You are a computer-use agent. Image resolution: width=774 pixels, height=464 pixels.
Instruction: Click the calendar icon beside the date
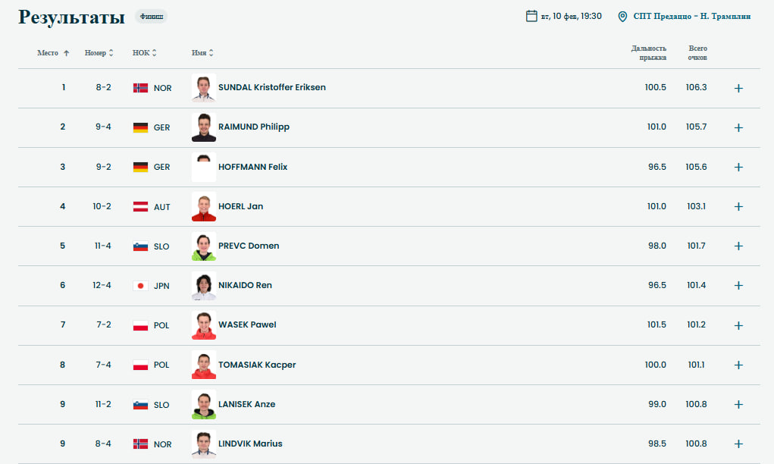[531, 16]
